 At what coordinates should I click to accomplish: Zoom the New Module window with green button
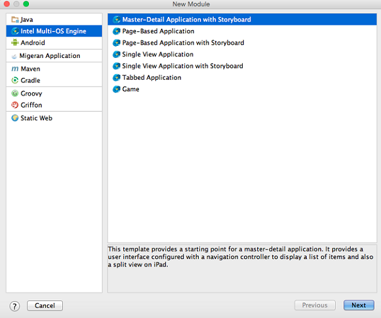coord(26,4)
